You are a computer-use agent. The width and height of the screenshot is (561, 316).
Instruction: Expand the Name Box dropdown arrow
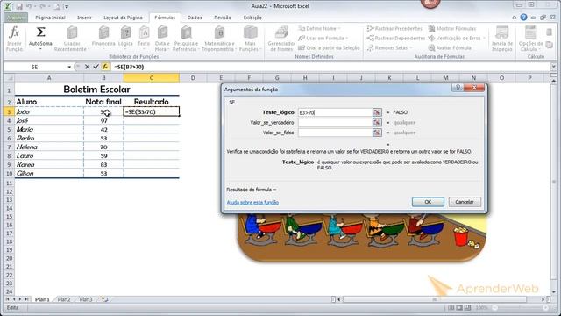point(69,67)
